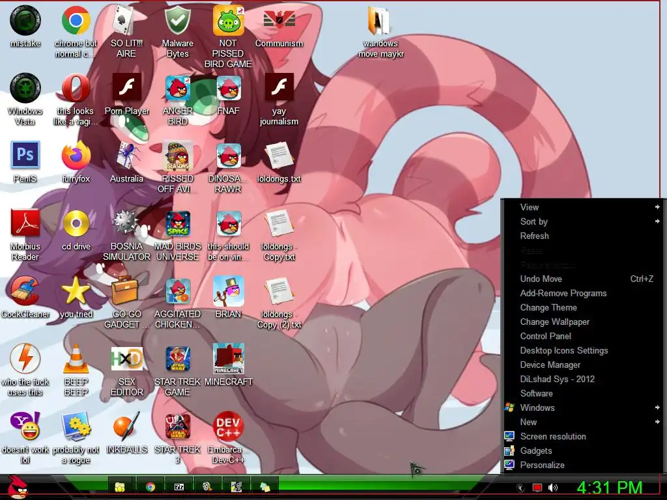Select the 'Communism' desktop icon

[x=279, y=26]
